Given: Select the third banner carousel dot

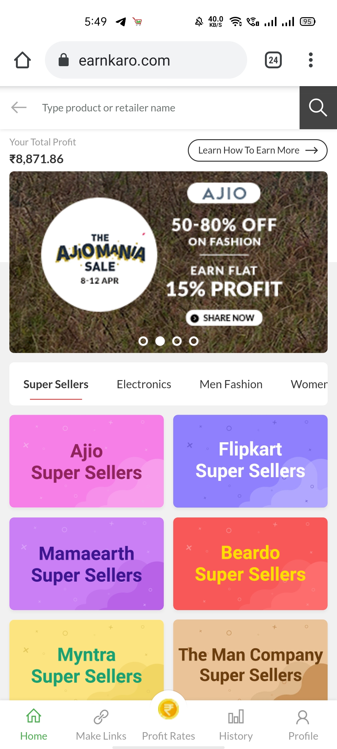Looking at the screenshot, I should (177, 341).
